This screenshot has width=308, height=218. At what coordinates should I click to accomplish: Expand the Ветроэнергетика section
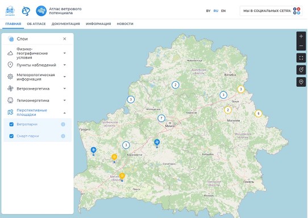coord(64,89)
